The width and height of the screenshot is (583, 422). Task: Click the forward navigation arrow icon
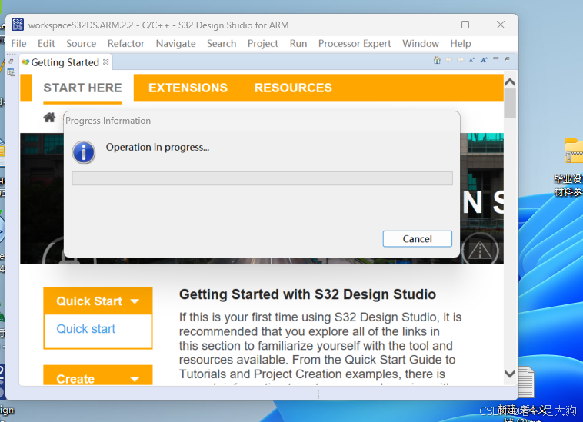460,60
